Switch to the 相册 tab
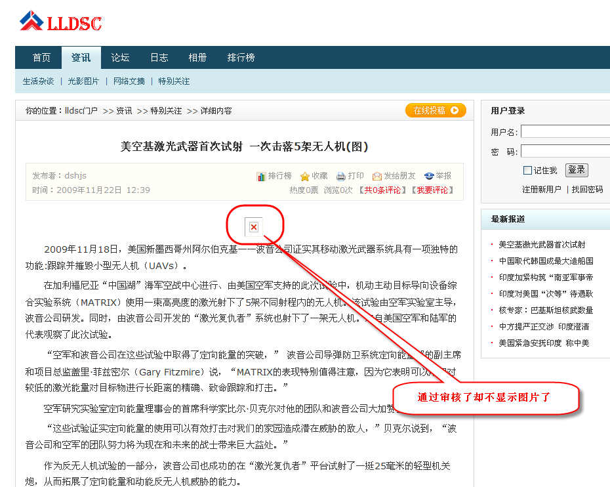 coord(197,58)
